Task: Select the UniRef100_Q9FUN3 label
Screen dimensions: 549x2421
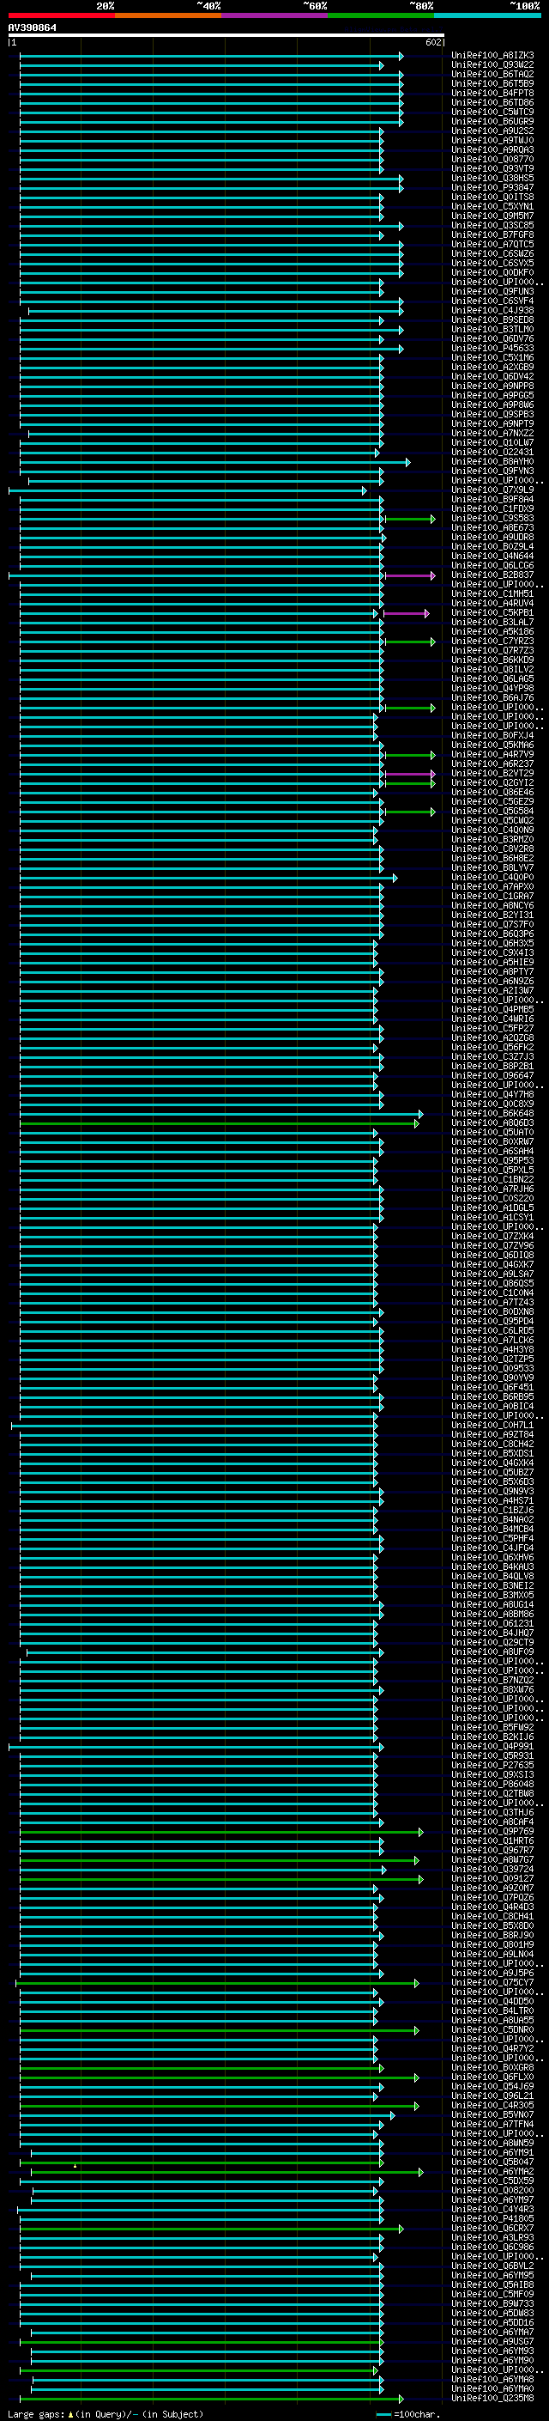Action: [x=492, y=291]
